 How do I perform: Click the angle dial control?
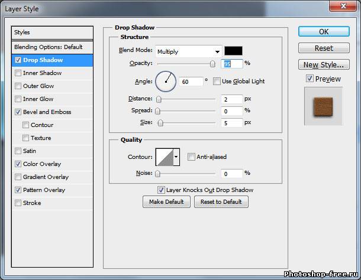coord(166,82)
